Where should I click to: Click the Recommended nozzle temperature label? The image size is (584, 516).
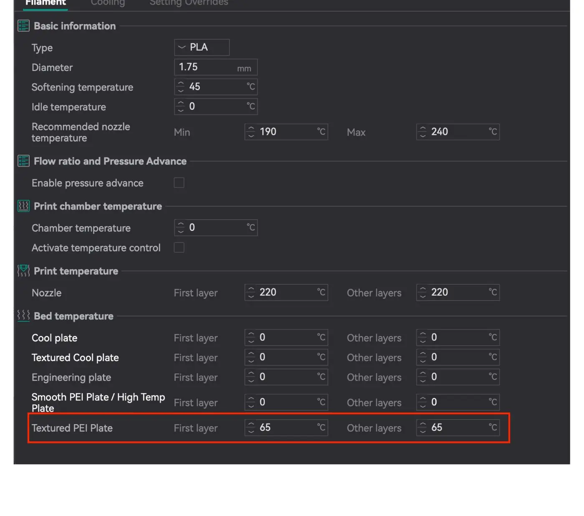(x=81, y=132)
